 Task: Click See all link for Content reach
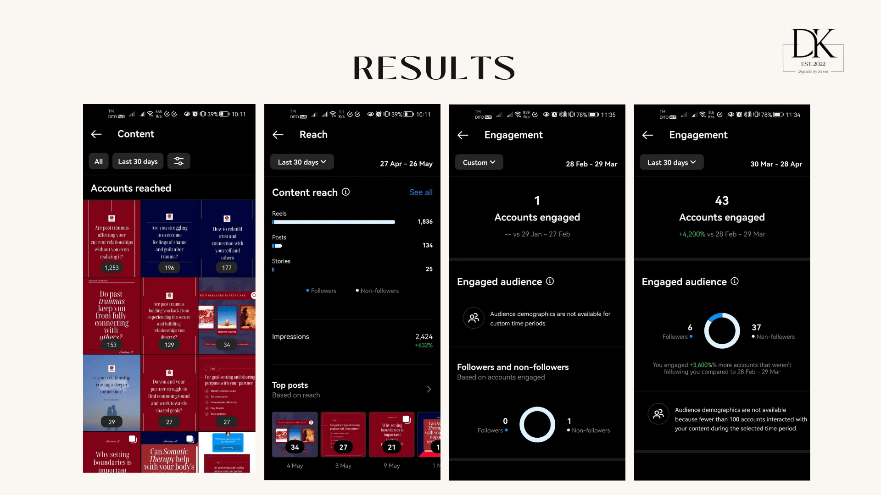(421, 192)
